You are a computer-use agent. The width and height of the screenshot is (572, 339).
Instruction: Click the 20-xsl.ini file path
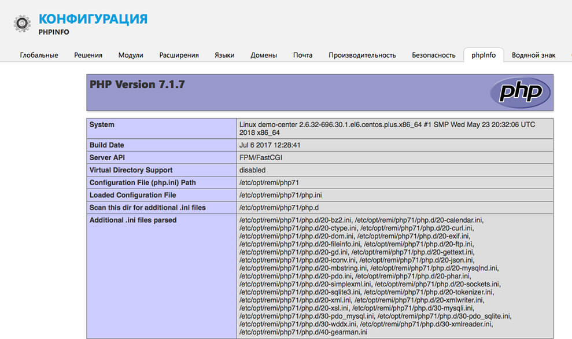tap(294, 308)
